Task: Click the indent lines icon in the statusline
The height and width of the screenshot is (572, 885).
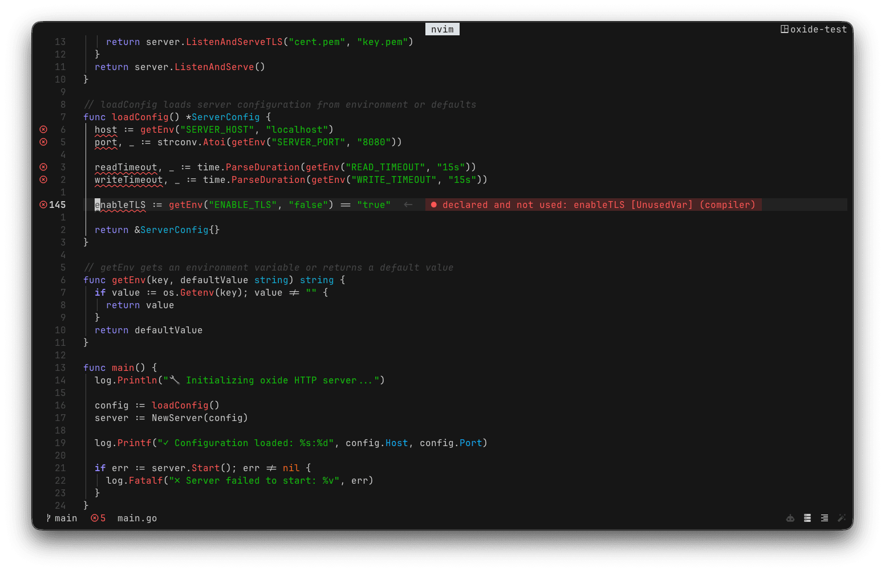Action: 825,518
